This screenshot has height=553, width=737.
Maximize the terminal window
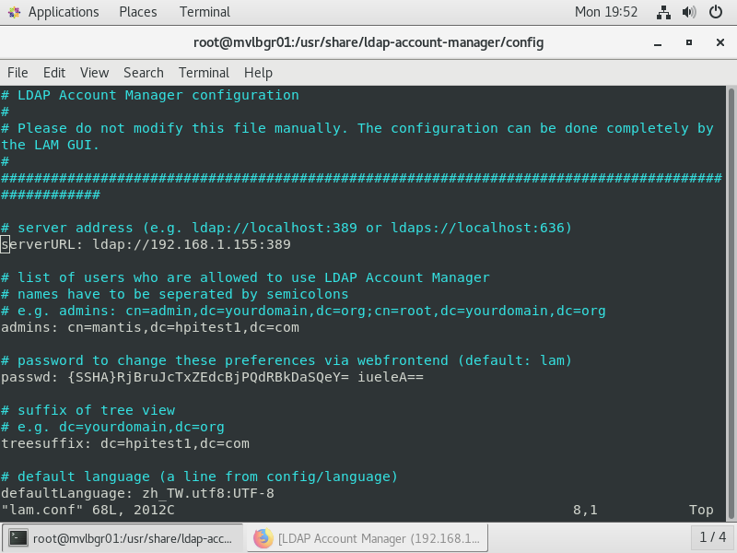pos(689,42)
